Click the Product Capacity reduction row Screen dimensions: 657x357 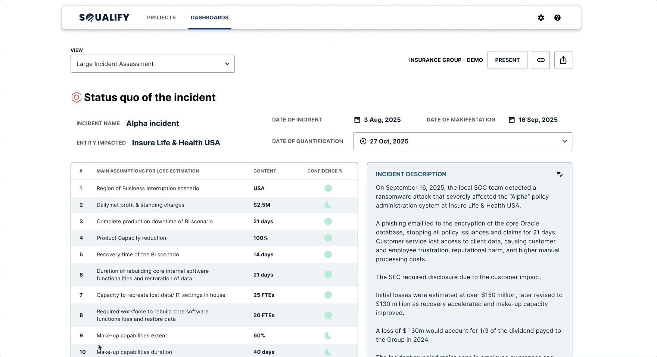pyautogui.click(x=214, y=238)
